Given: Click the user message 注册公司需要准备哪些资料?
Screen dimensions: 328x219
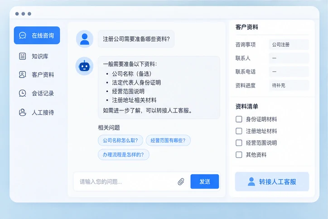Looking at the screenshot, I should pyautogui.click(x=136, y=39).
